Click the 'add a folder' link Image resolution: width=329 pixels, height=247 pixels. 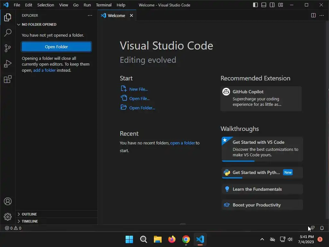coord(44,70)
